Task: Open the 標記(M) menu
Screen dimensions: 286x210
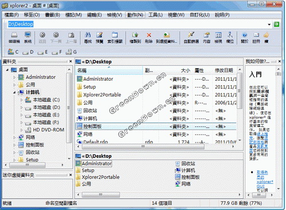Action: click(x=73, y=15)
